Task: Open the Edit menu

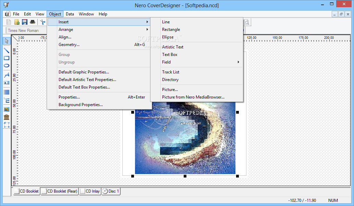Action: tap(27, 14)
